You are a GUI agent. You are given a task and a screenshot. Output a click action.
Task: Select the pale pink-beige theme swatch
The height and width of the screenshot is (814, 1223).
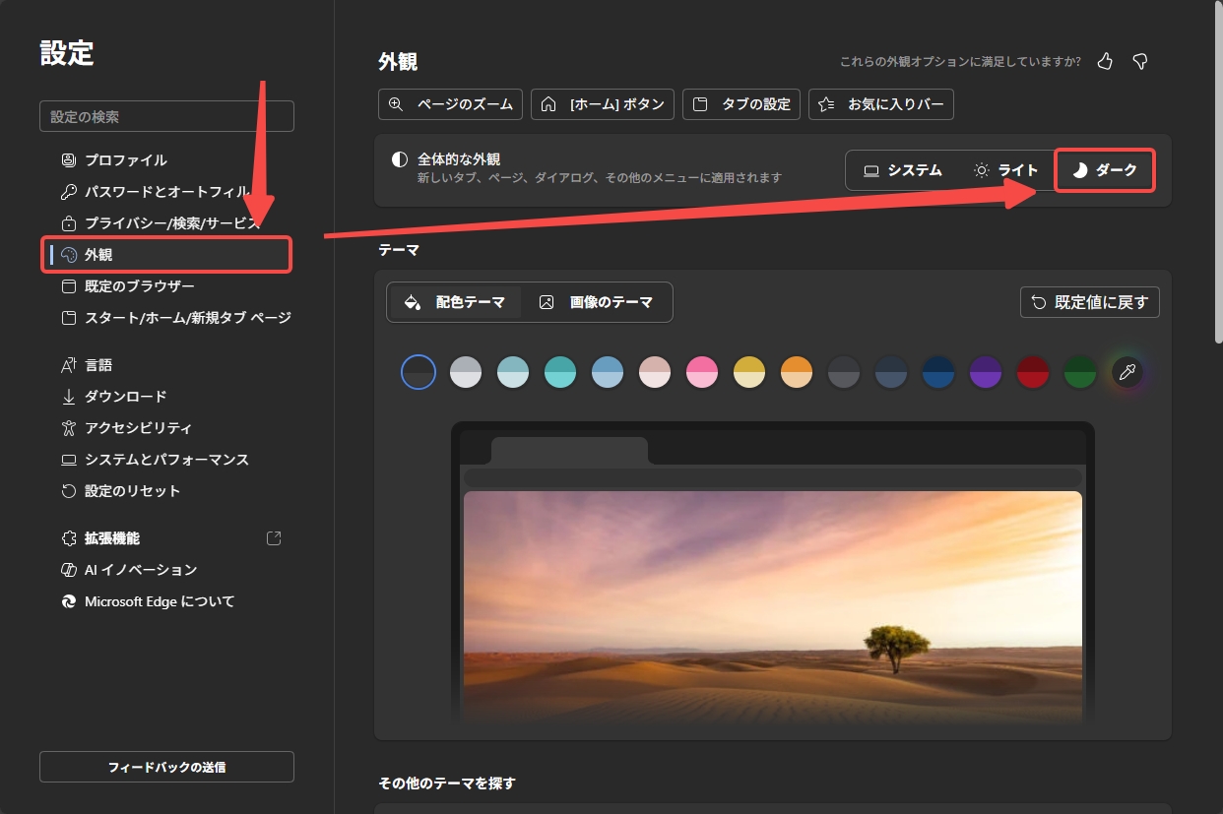655,372
